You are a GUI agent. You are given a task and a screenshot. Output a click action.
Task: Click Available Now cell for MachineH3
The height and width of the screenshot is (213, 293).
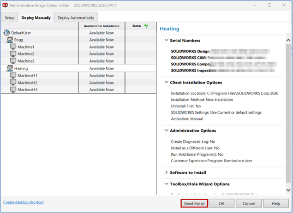tap(102, 90)
